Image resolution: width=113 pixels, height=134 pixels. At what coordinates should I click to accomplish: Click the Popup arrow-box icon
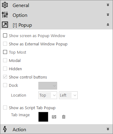[5, 25]
